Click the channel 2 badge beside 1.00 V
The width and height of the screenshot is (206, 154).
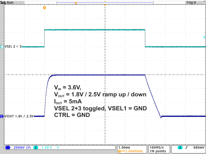coord(36,147)
